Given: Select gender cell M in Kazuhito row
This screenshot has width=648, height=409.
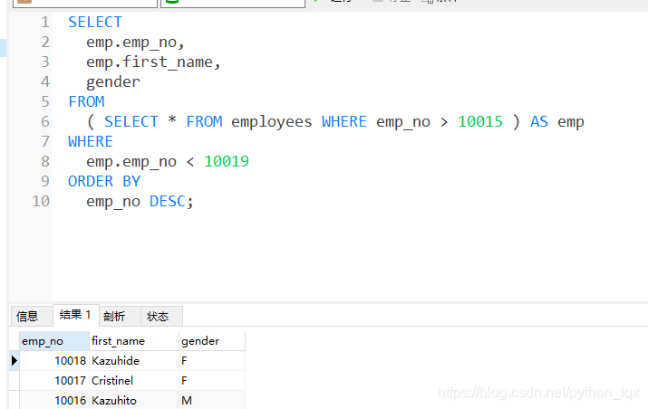Looking at the screenshot, I should (x=211, y=400).
